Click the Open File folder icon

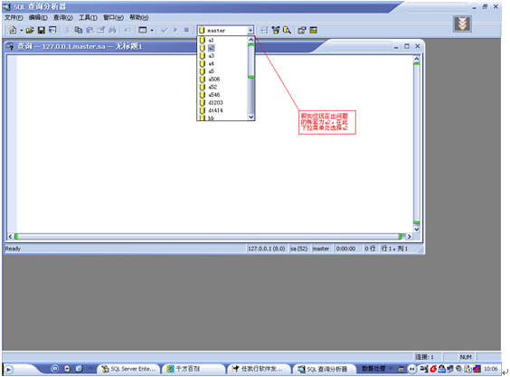pyautogui.click(x=30, y=30)
